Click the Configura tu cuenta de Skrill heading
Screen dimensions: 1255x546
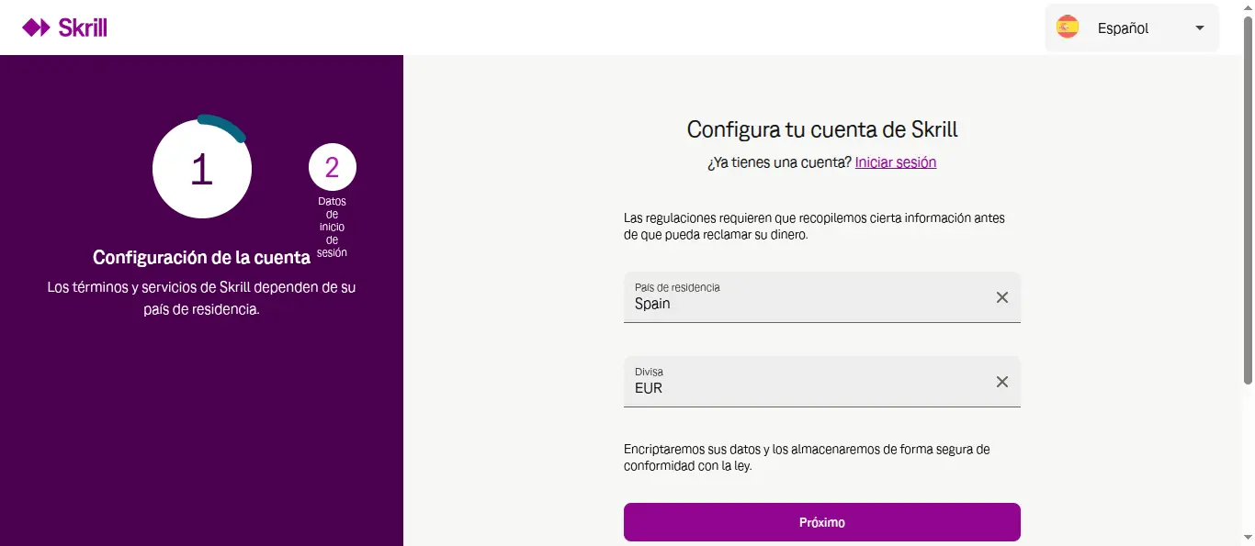[822, 129]
